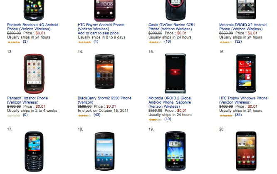Click the BlackBerry Storm2 9550 phone image
This screenshot has width=277, height=174.
(x=105, y=71)
